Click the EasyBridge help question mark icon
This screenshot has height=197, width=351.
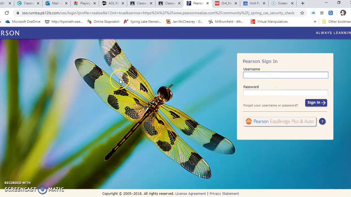322,121
